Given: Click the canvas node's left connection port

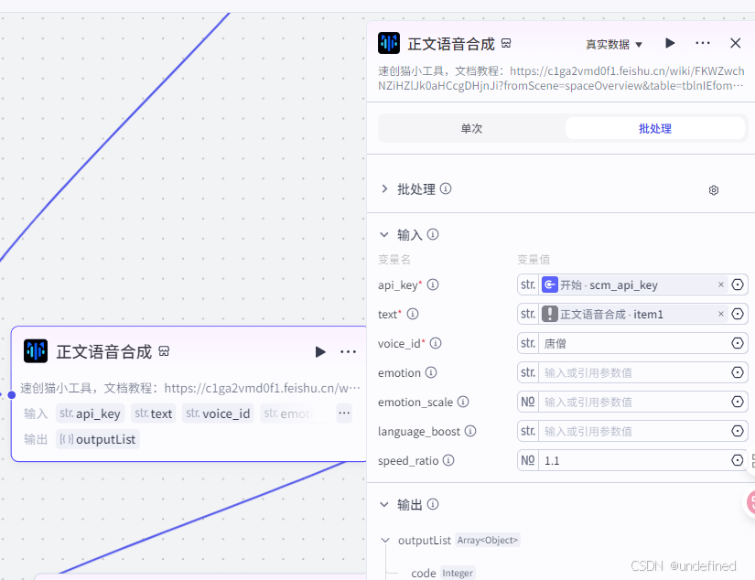Looking at the screenshot, I should 12,395.
